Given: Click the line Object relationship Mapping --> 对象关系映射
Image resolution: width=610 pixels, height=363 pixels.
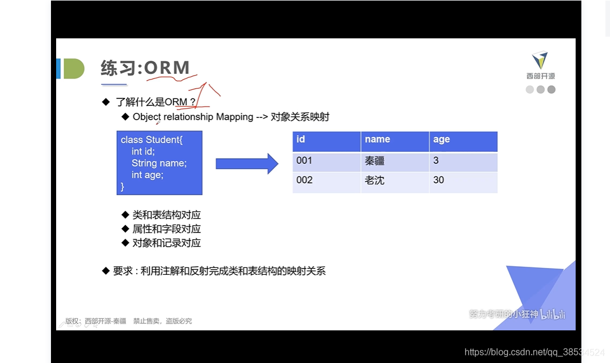Looking at the screenshot, I should [231, 117].
